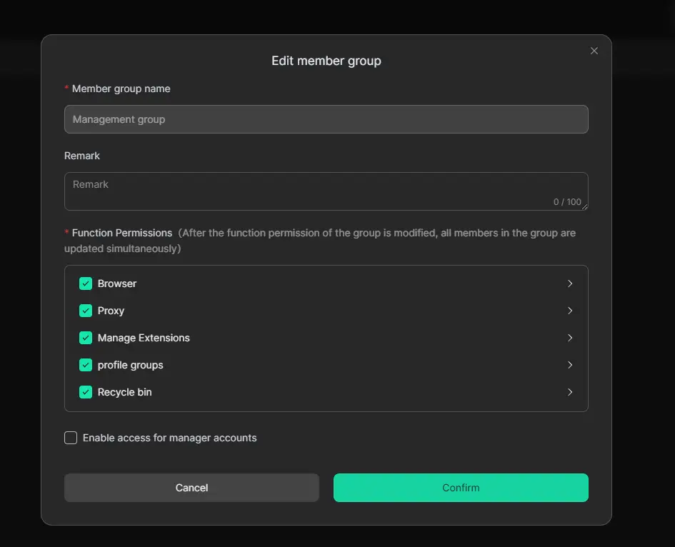Disable the Recycle bin permission checkbox
The image size is (675, 547).
coord(86,392)
